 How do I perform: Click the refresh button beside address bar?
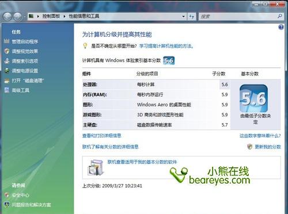click(x=191, y=17)
